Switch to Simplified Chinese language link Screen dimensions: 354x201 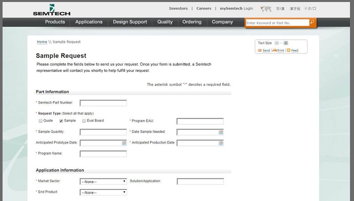[x=280, y=9]
